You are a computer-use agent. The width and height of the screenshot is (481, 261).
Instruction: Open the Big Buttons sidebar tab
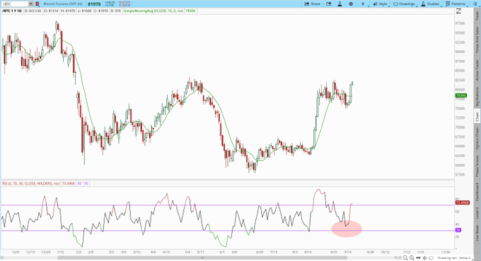click(477, 97)
